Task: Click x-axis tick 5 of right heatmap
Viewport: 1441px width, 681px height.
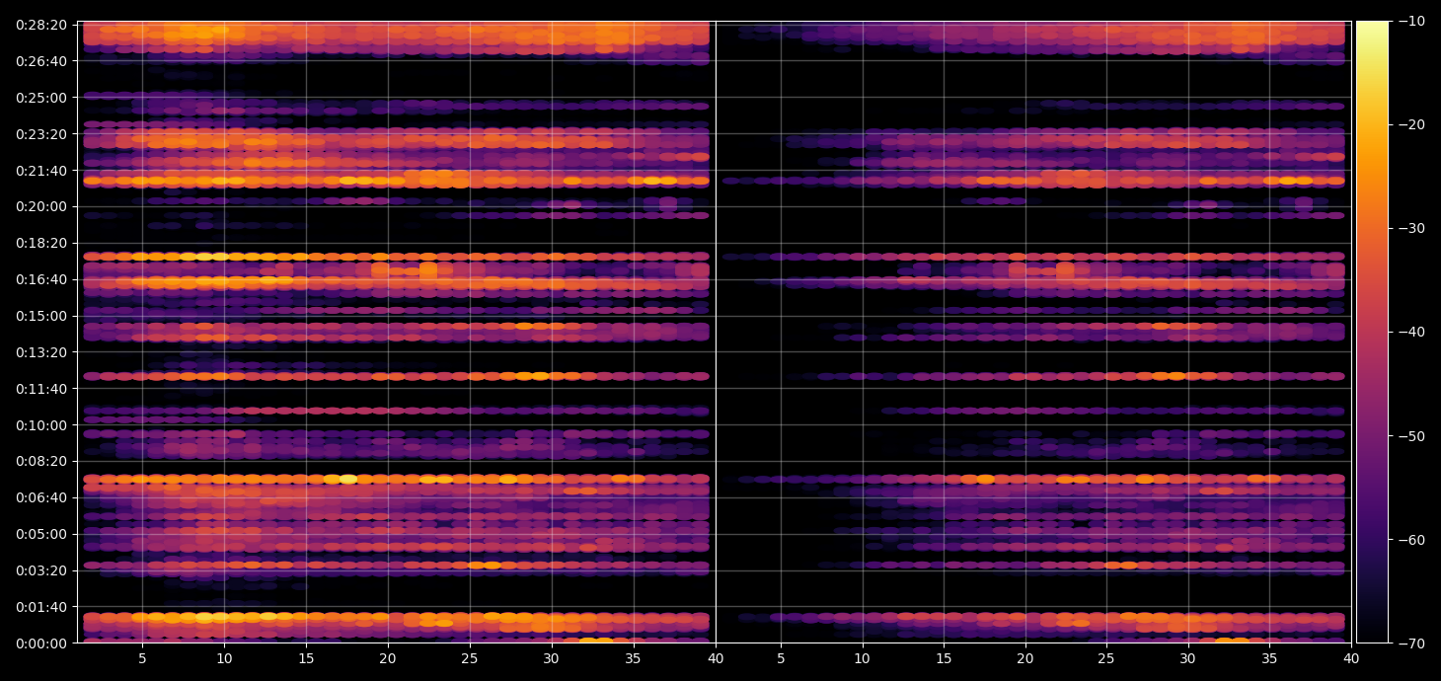Action: 781,658
